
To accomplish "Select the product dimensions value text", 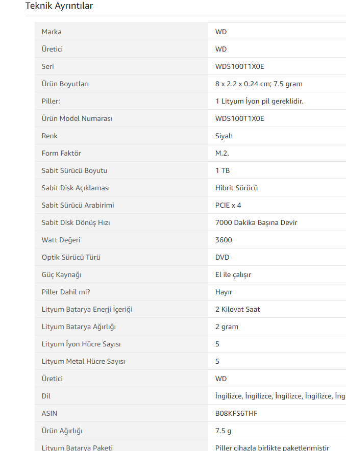I will tap(259, 84).
